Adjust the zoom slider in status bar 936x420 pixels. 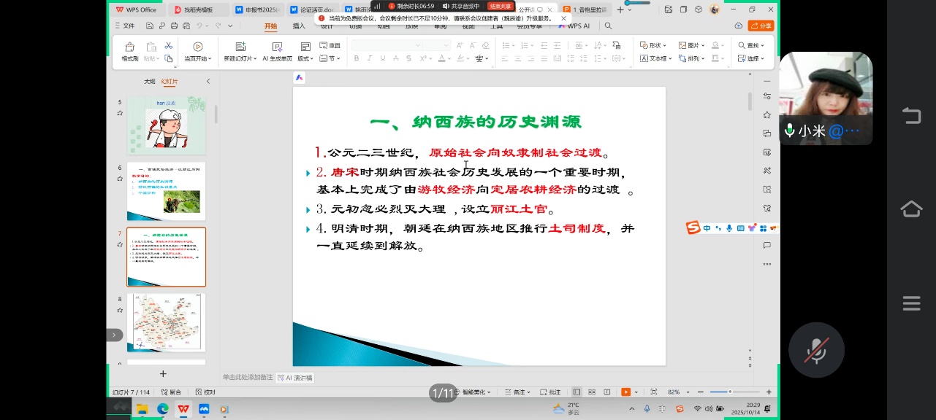(730, 392)
